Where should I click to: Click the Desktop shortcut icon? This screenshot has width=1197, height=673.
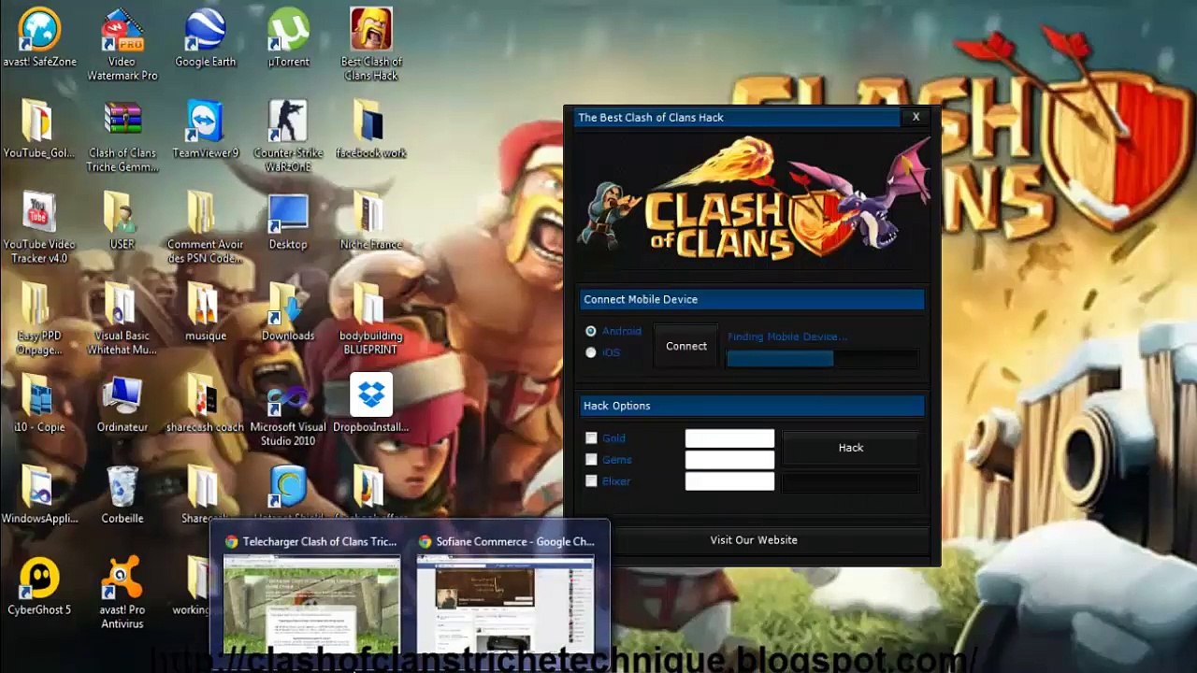point(288,222)
